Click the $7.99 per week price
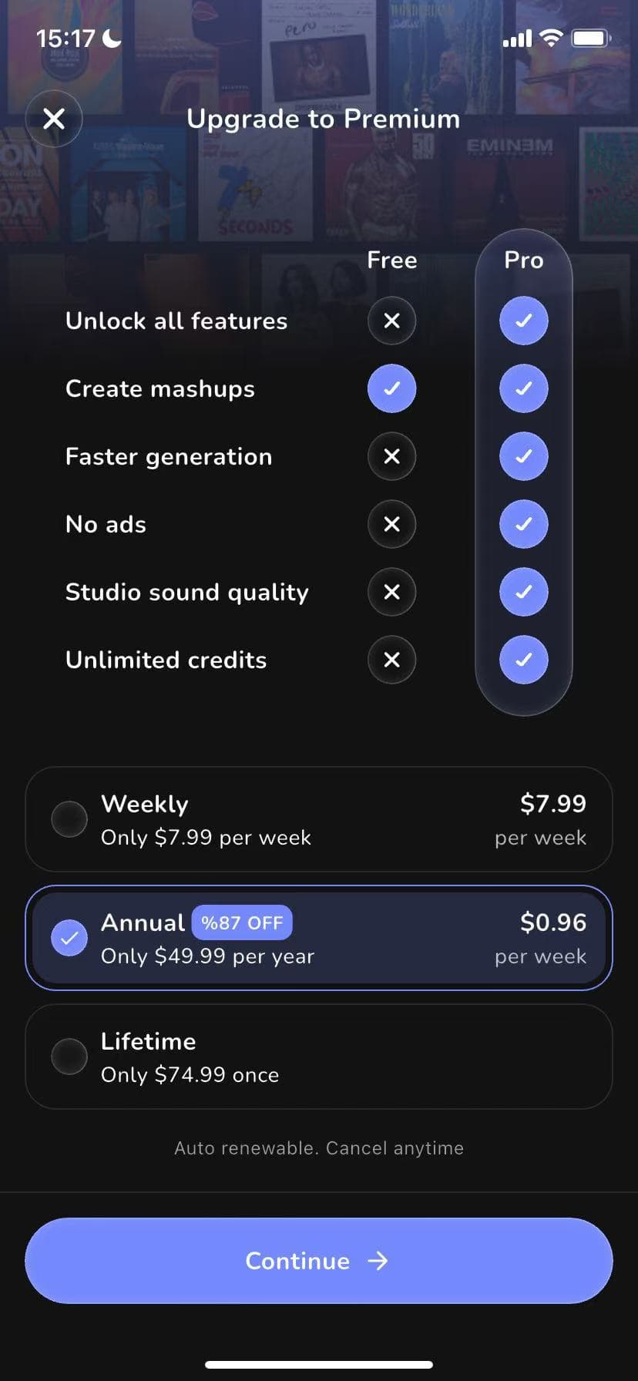This screenshot has height=1381, width=638. (552, 805)
